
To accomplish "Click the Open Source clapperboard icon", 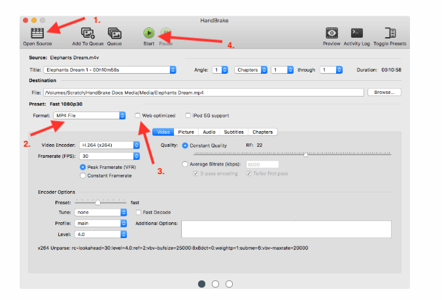I will (37, 33).
